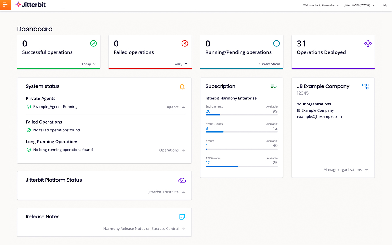Click the arrow next to Operations link
Image resolution: width=392 pixels, height=245 pixels.
pos(183,150)
